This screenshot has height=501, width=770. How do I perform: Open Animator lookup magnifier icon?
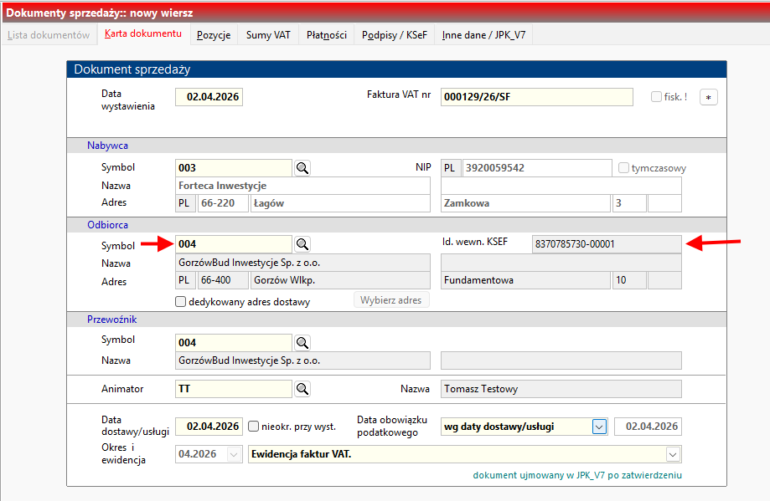(302, 389)
